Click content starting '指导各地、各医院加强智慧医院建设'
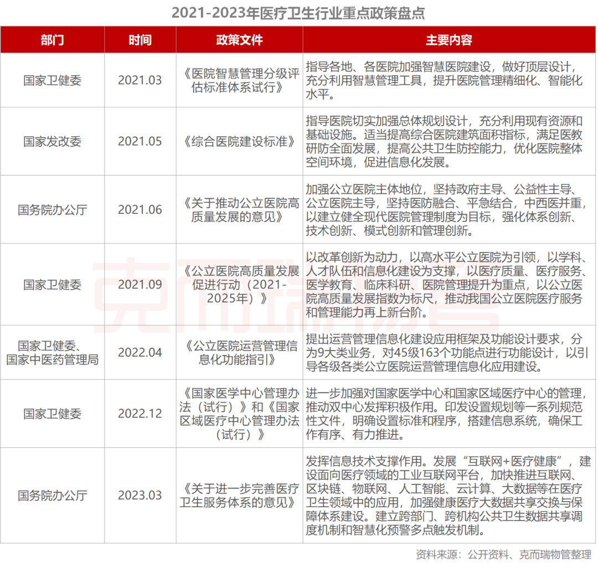Screen dimensions: 598x567 [449, 80]
